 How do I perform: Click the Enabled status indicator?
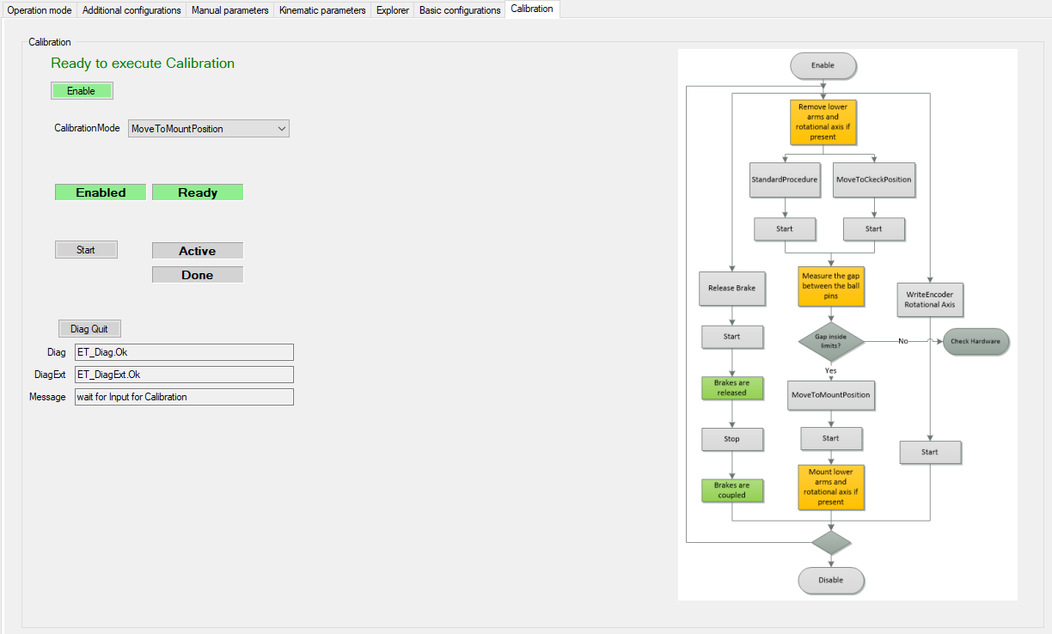coord(101,192)
